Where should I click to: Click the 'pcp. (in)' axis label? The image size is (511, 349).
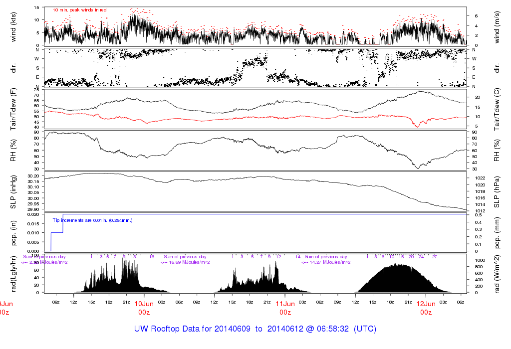point(13,233)
